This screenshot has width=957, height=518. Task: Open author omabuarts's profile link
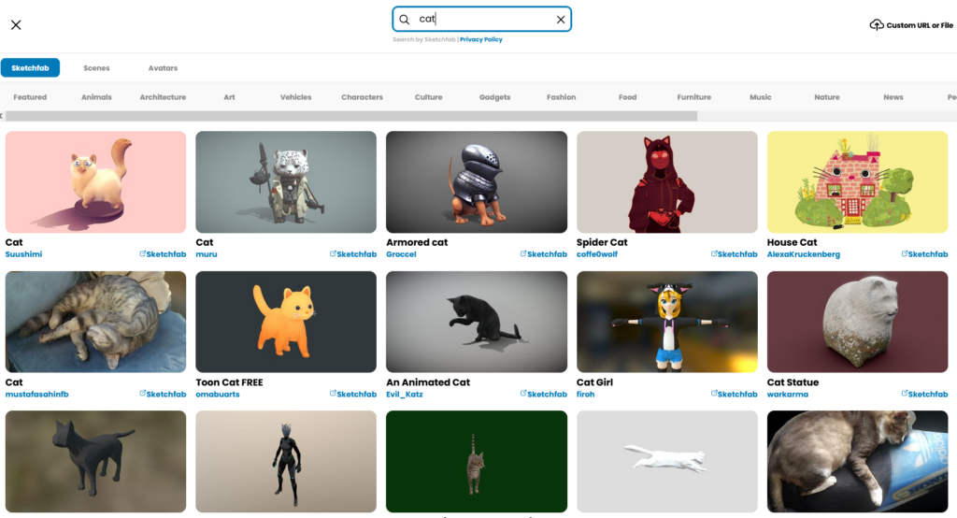pos(218,395)
